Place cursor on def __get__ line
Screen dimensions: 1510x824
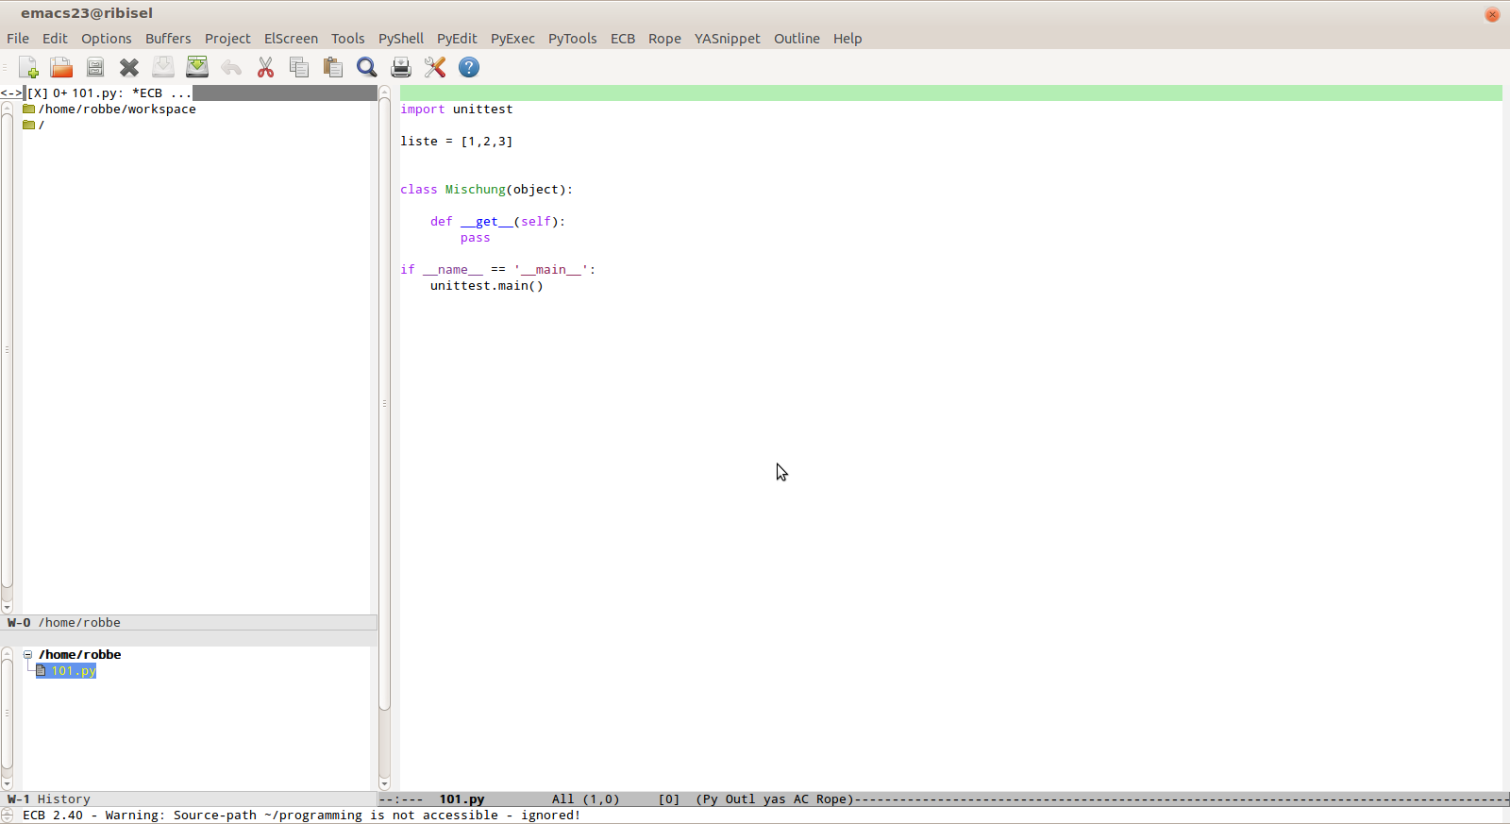coord(498,222)
